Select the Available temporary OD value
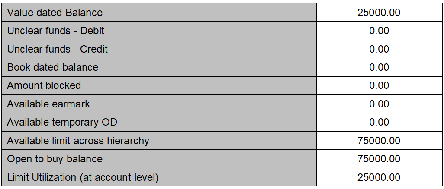444x189 pixels. pos(379,122)
